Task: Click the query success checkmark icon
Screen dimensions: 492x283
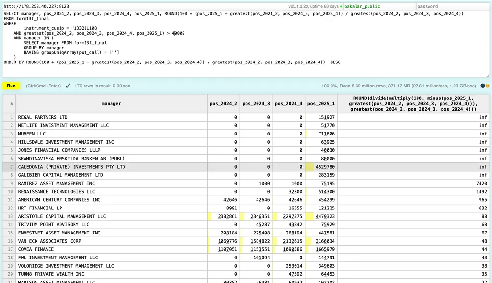Action: (x=68, y=86)
